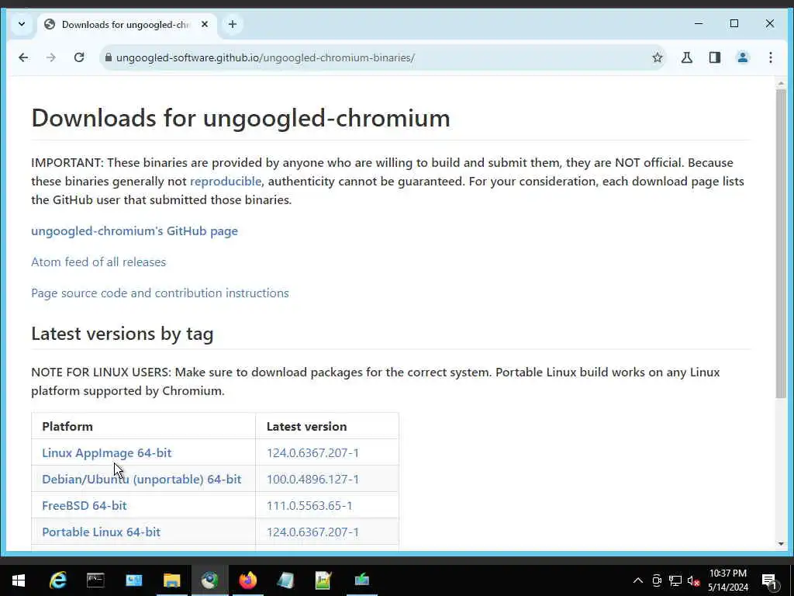Open the three-dot browser menu
Screen dimensions: 794x596
(x=770, y=57)
